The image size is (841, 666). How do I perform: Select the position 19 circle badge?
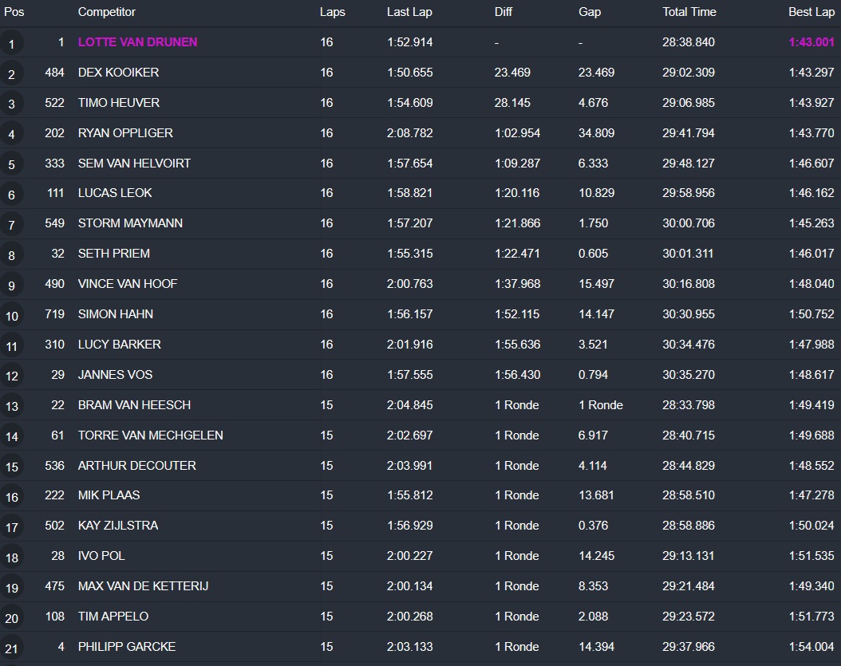[x=11, y=588]
